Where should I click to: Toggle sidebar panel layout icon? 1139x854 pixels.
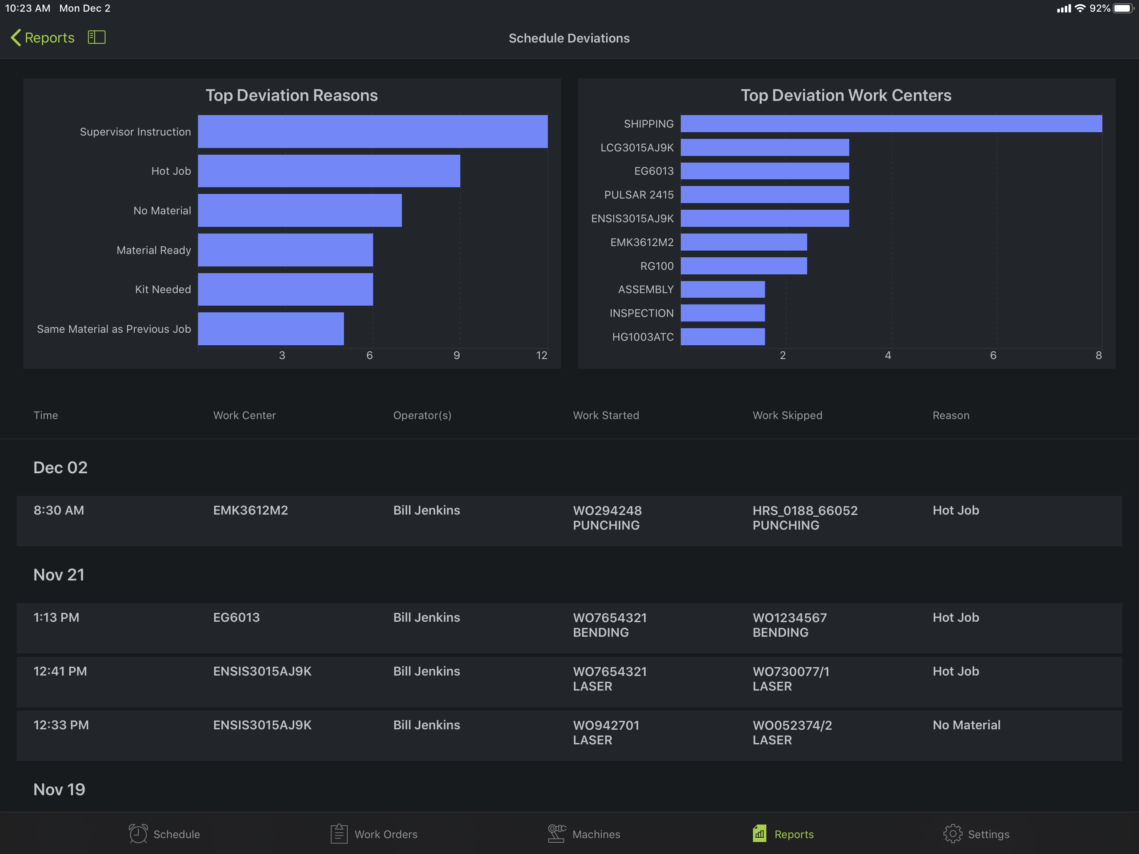[96, 38]
